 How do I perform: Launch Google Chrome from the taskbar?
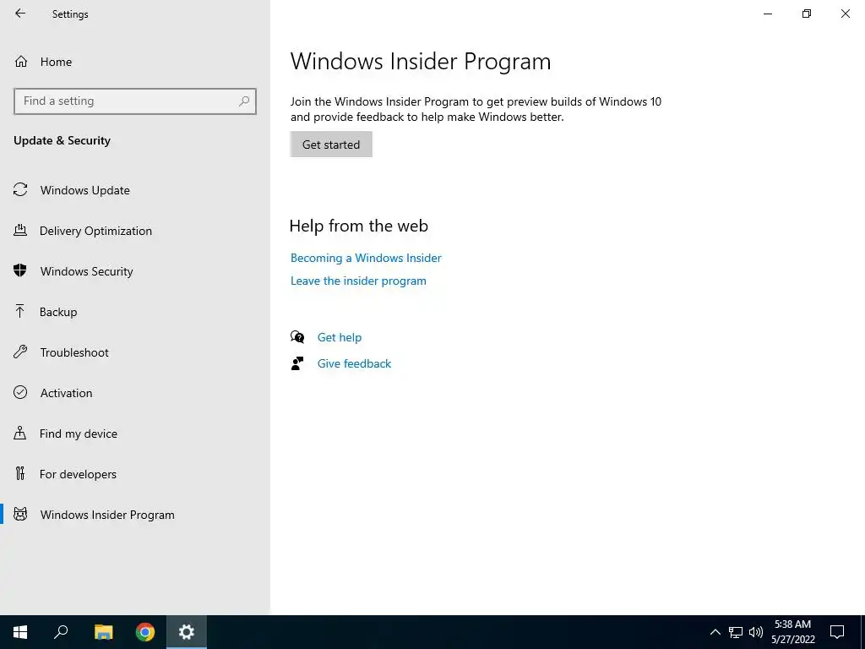point(145,632)
